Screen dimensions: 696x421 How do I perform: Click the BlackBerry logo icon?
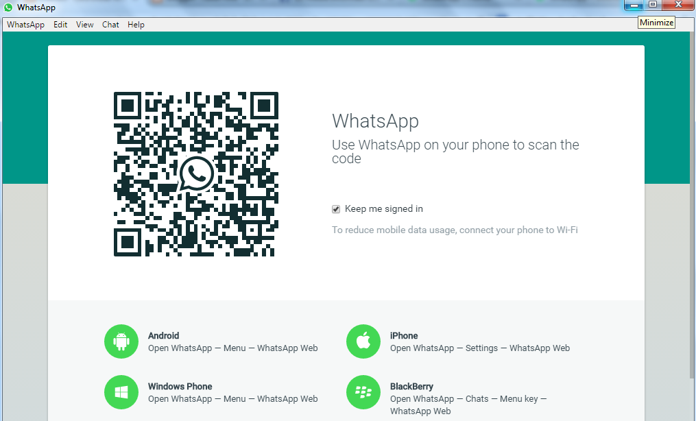363,392
